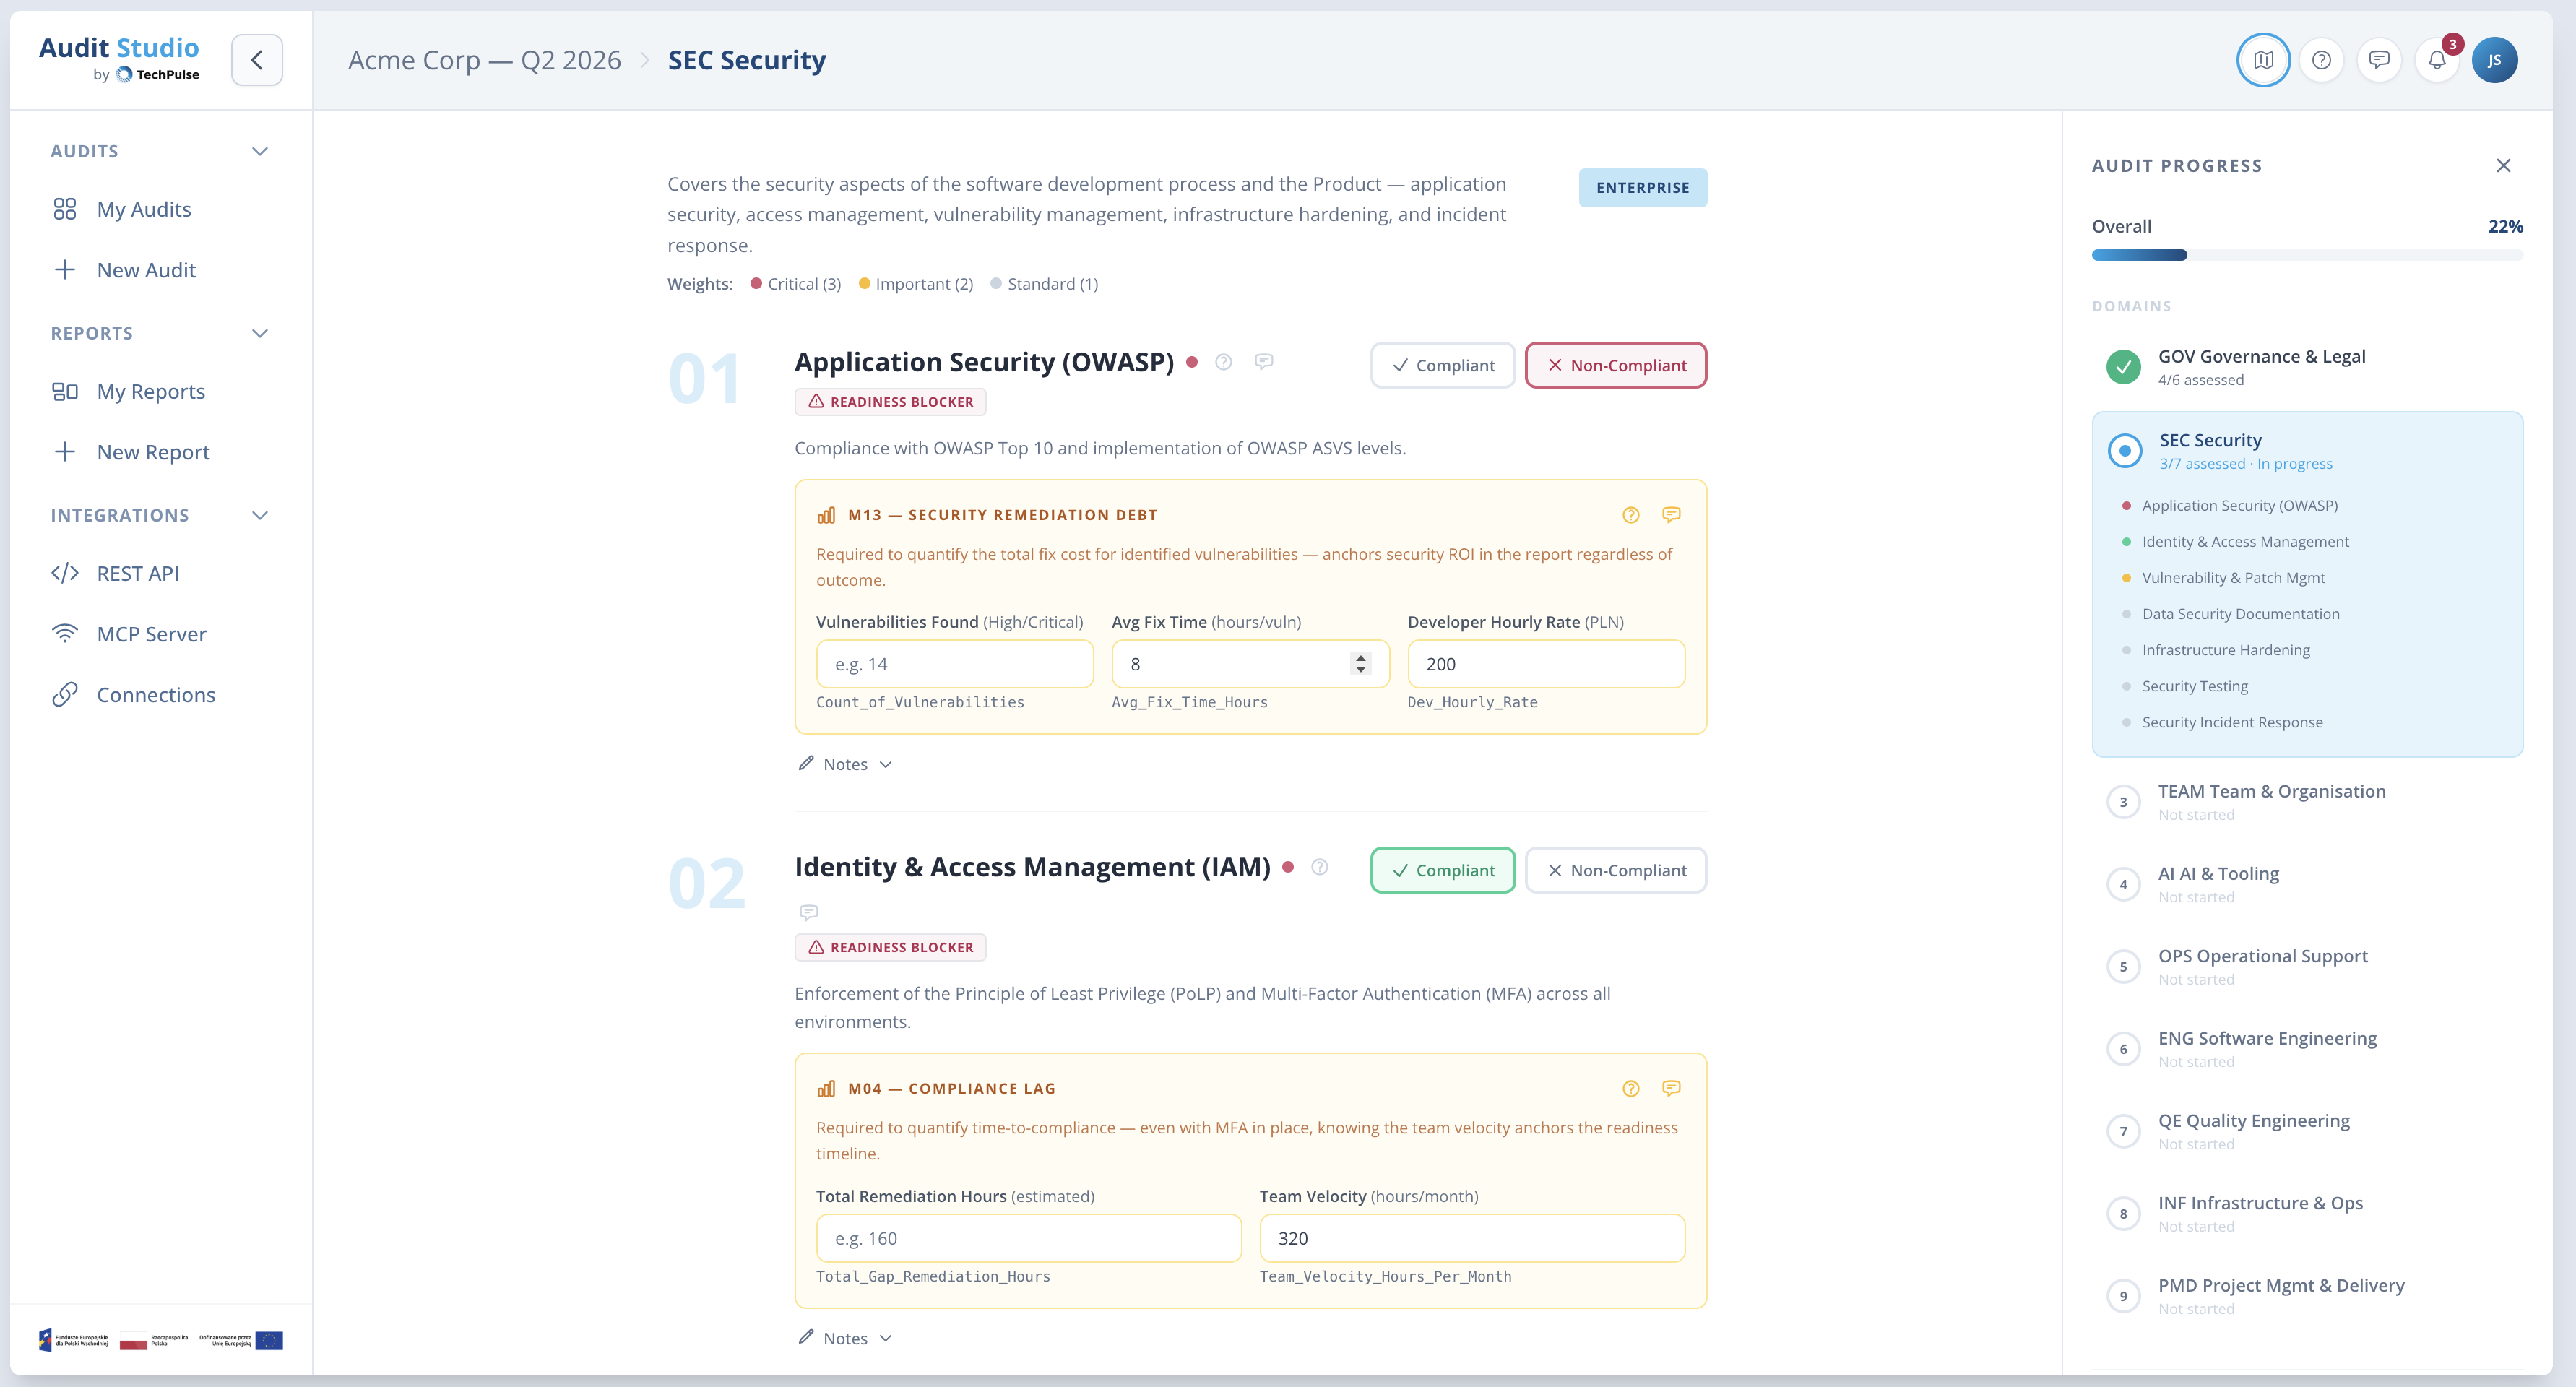Viewport: 2576px width, 1387px height.
Task: Click the ENTERPRISE badge
Action: pos(1642,188)
